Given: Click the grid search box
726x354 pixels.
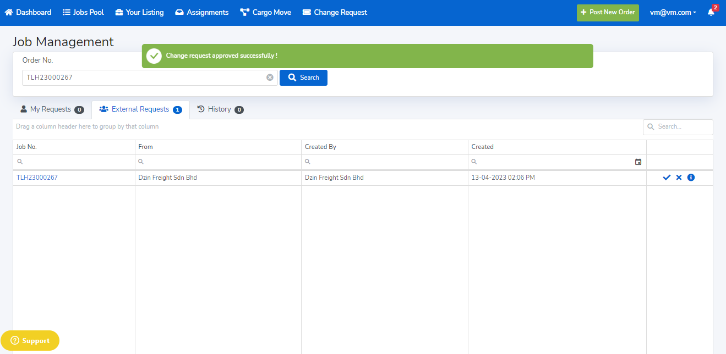Looking at the screenshot, I should 683,127.
